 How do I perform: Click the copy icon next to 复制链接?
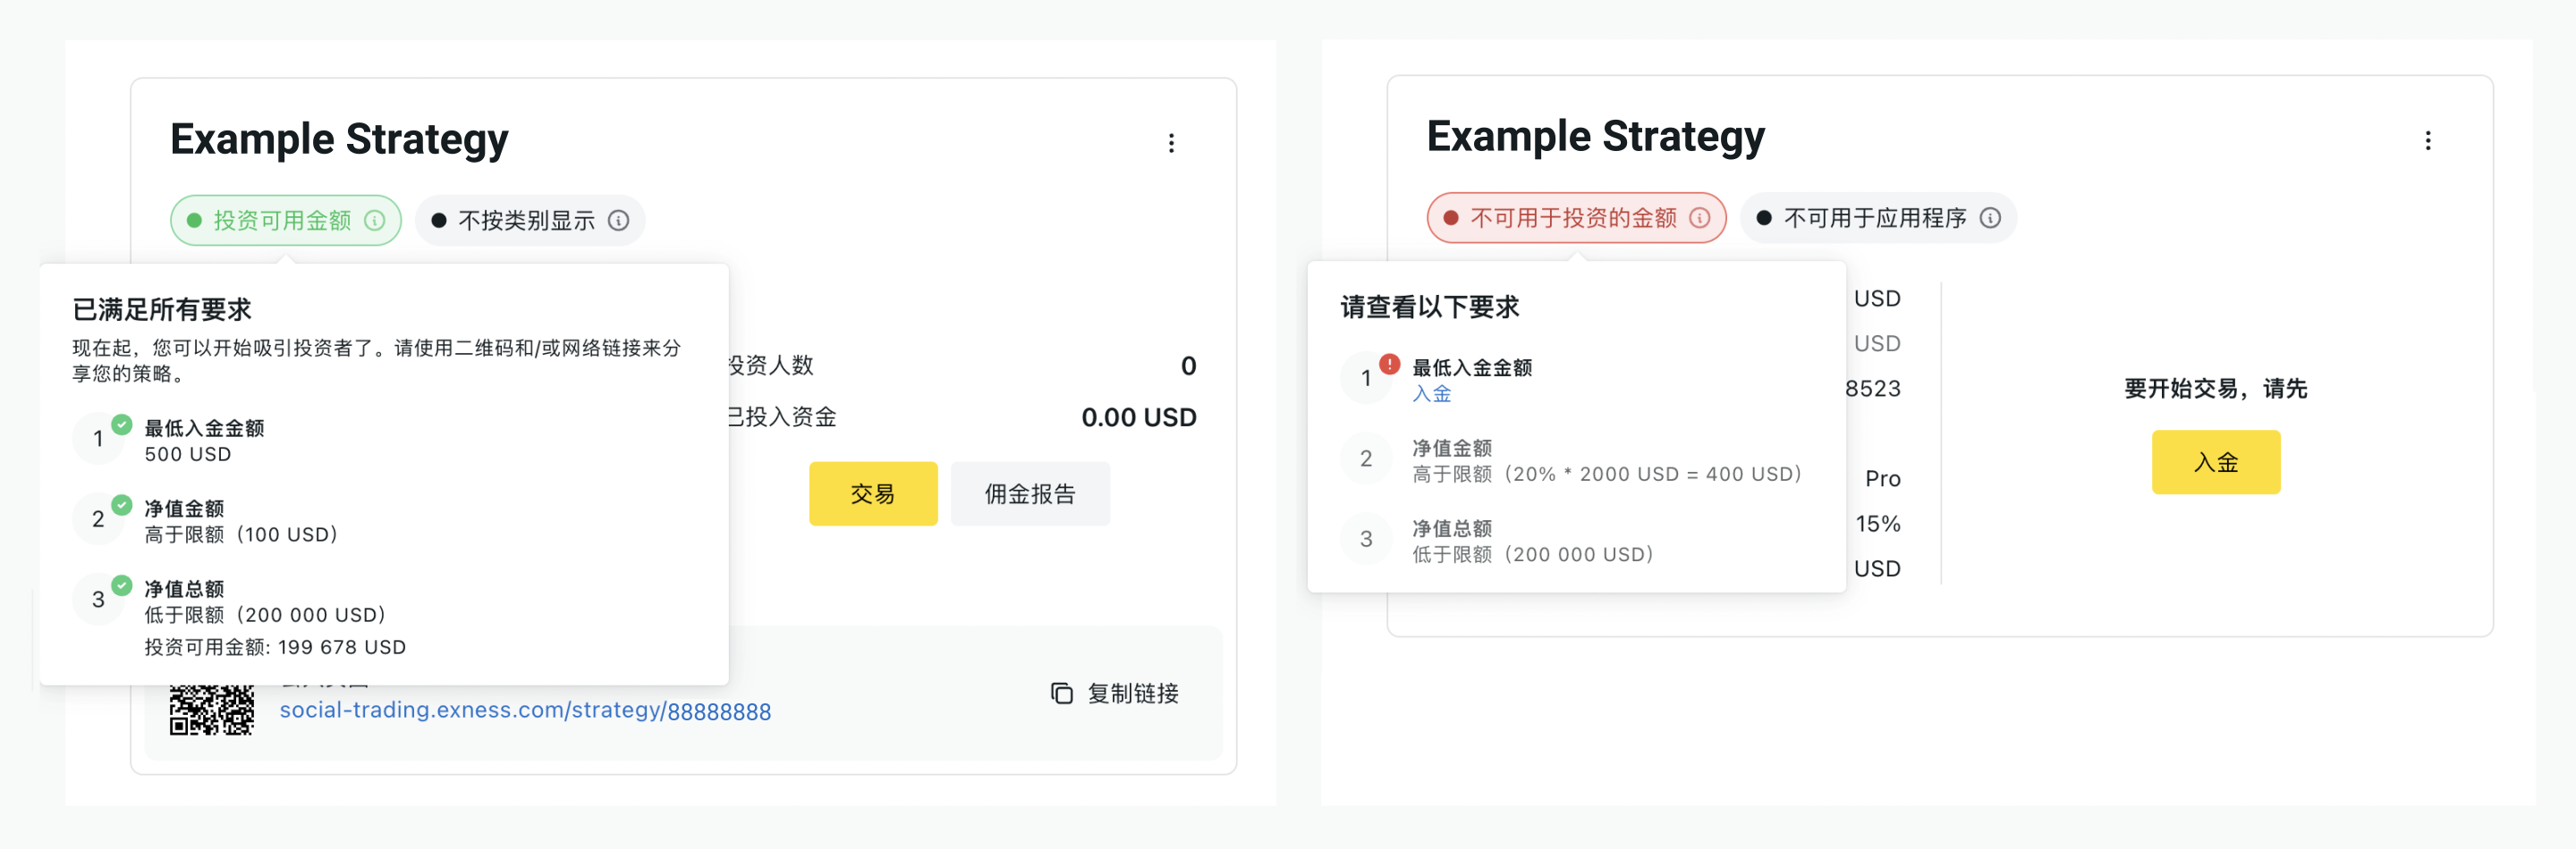tap(1061, 693)
